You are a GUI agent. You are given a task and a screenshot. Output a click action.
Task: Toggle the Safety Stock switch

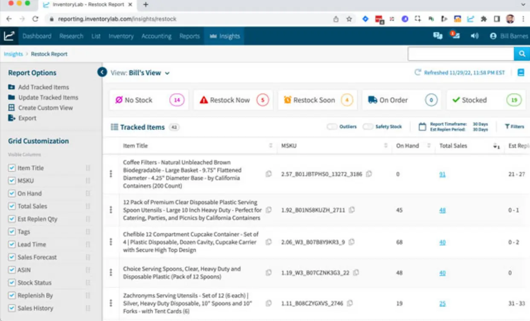coord(368,127)
